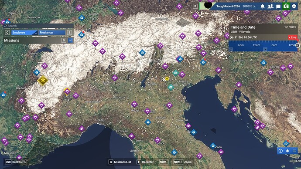Select the yellow player location pin near Vicenza
This screenshot has height=169, width=301.
167,78
